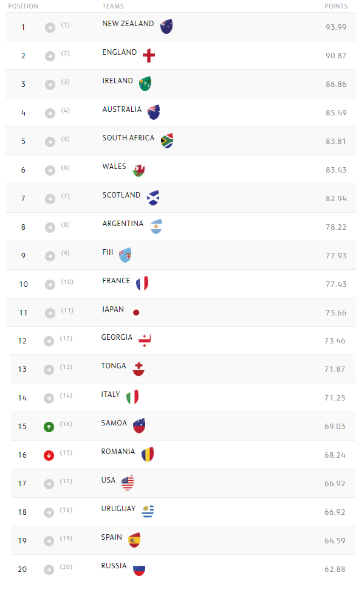Click the Spain flag icon
Viewport: 356px width, 592px height.
coord(134,540)
